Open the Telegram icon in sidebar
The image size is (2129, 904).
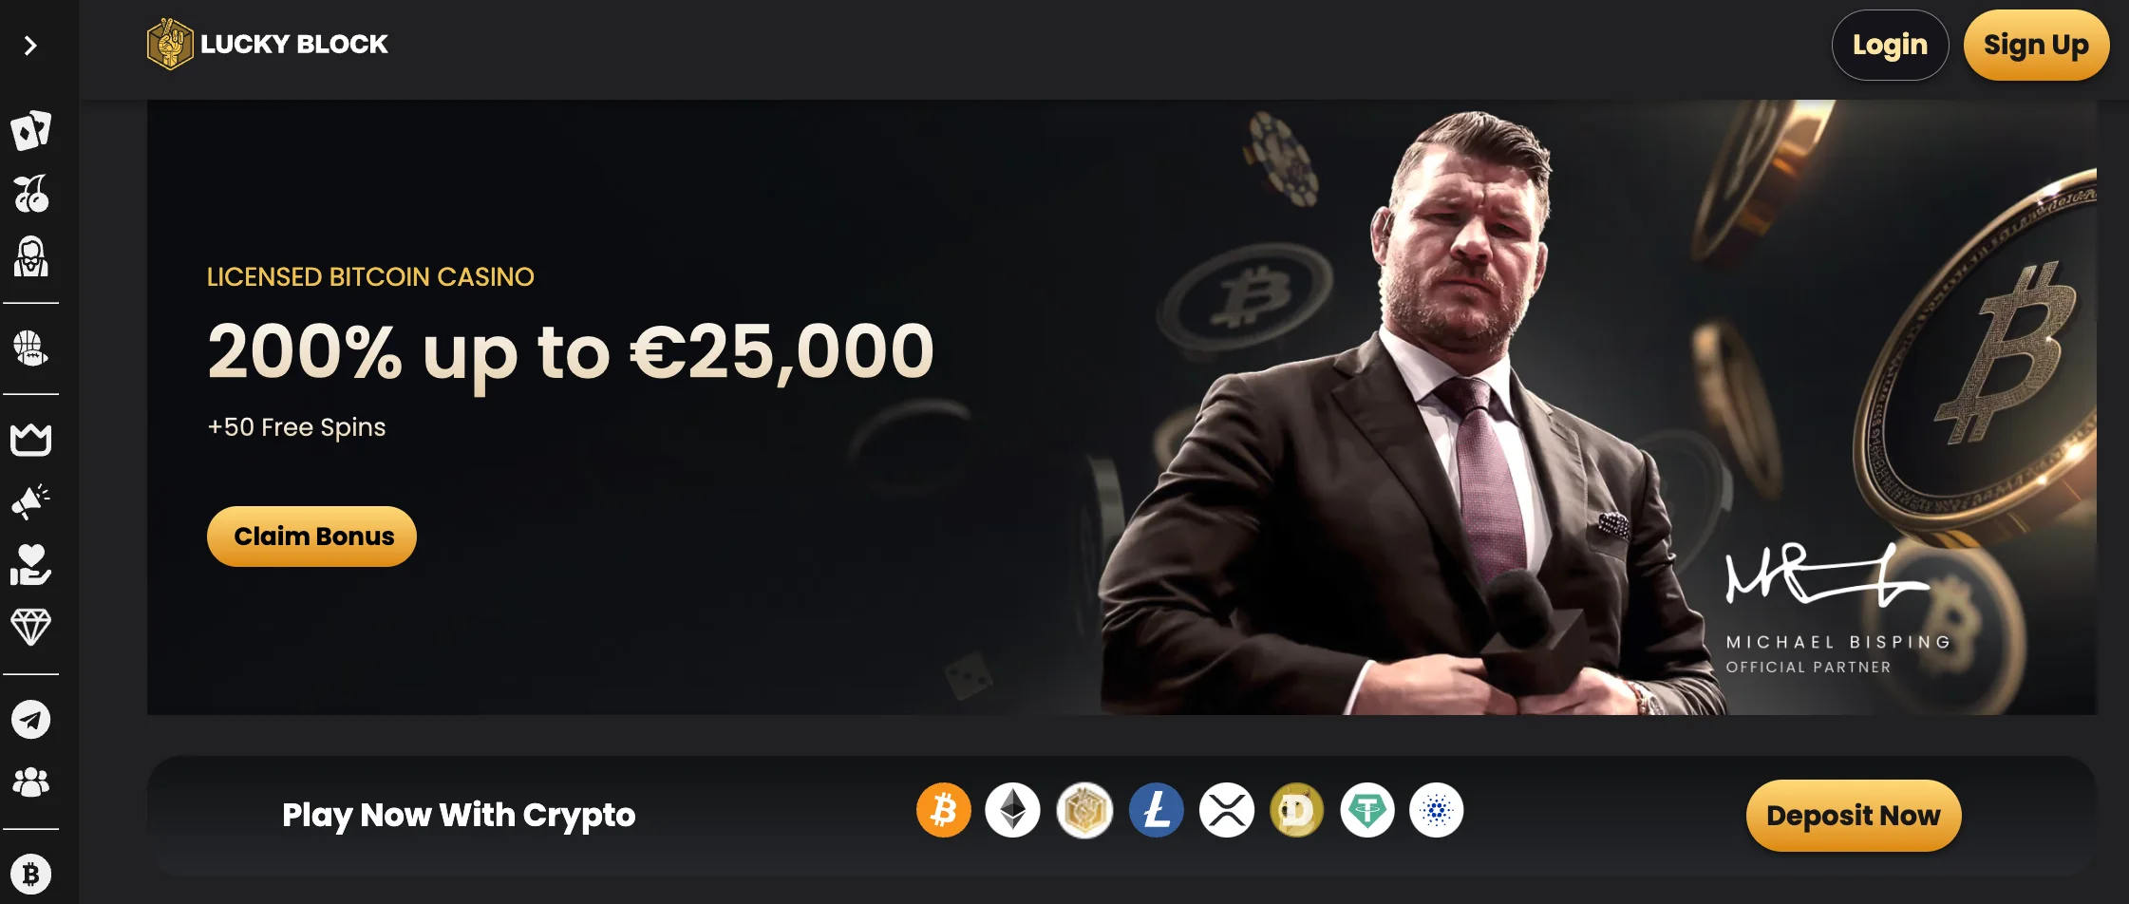[30, 720]
